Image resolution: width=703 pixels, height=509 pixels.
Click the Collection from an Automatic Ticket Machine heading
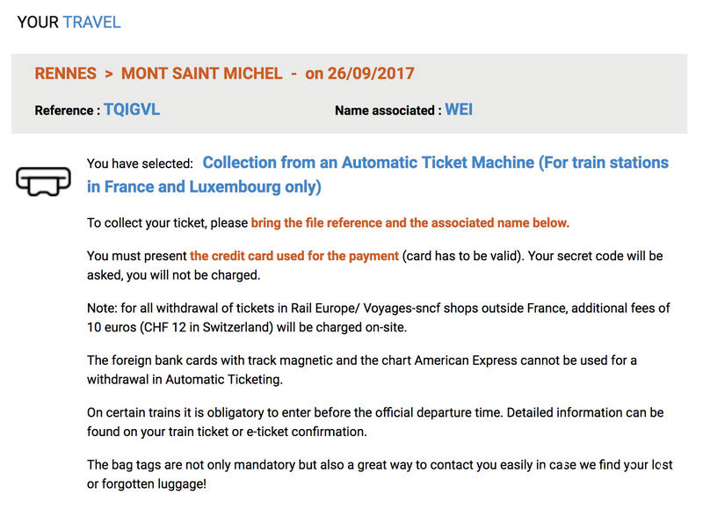click(378, 174)
